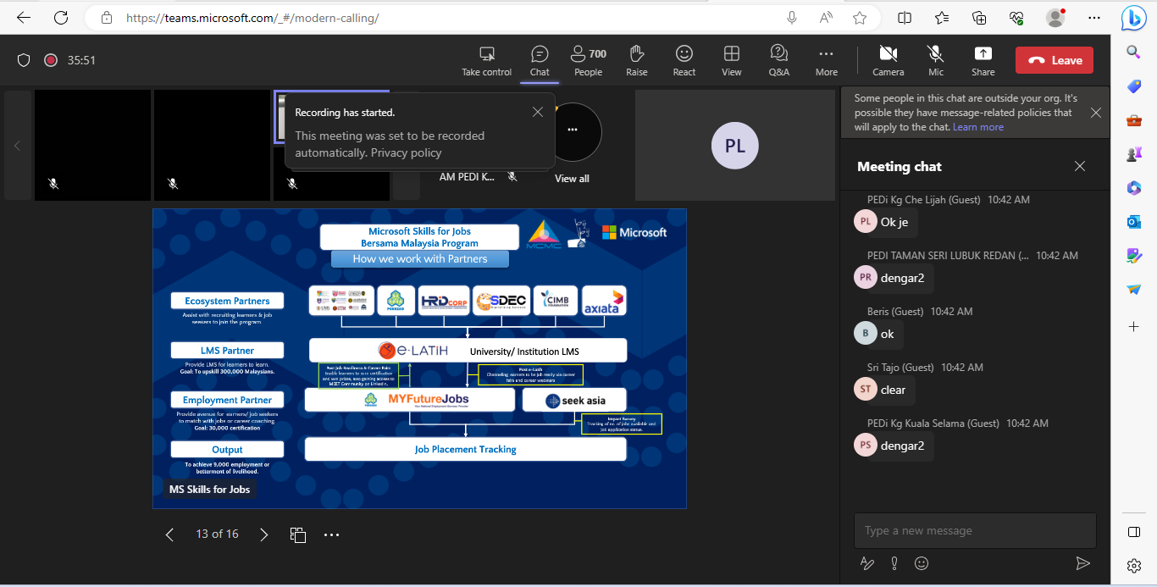Image resolution: width=1157 pixels, height=587 pixels.
Task: Go to the next slide arrow
Action: [263, 534]
